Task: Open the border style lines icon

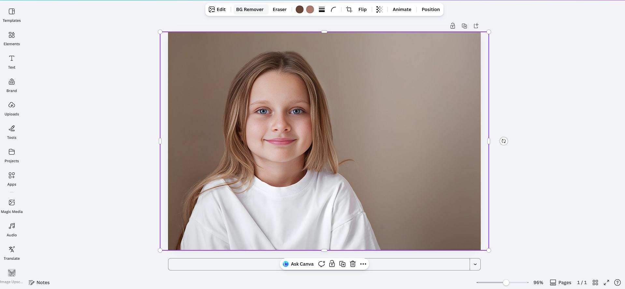Action: tap(322, 9)
